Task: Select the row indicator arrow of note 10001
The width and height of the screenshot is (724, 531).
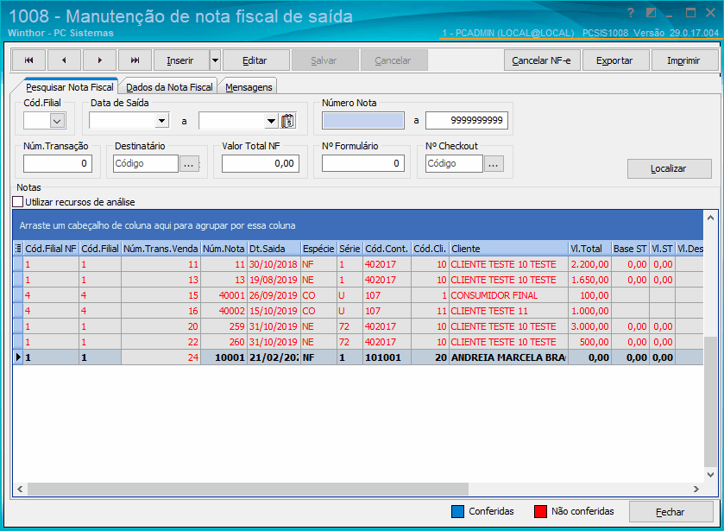Action: (x=18, y=357)
